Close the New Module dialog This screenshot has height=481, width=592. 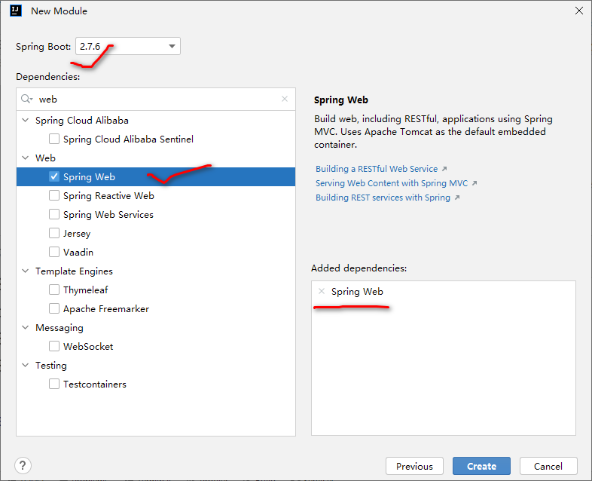click(x=578, y=11)
